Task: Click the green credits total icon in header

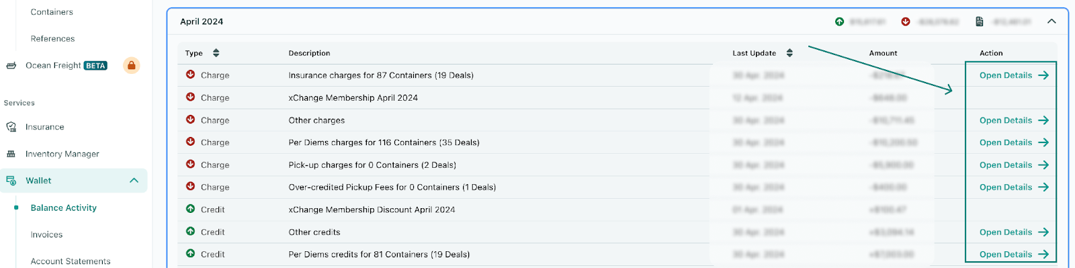Action: (839, 21)
